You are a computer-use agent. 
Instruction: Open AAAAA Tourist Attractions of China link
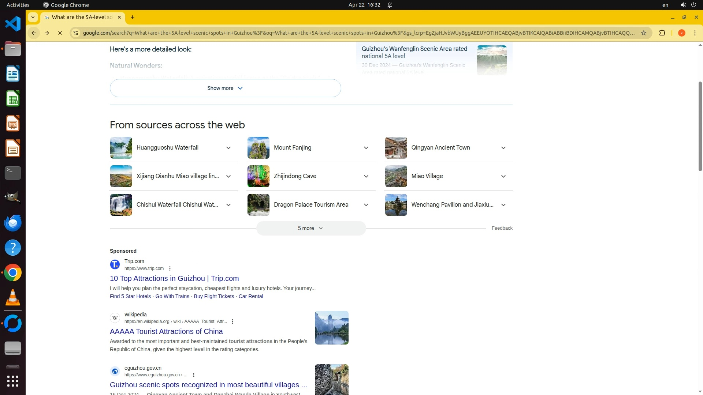[x=166, y=331]
